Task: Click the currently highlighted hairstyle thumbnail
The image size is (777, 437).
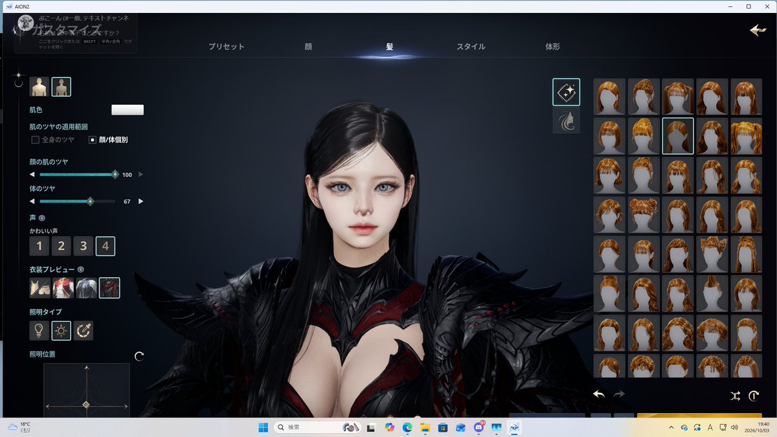Action: coord(678,136)
